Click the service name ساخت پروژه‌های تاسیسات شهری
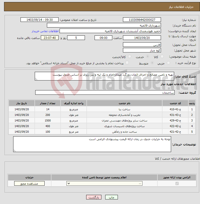 pos(124,126)
